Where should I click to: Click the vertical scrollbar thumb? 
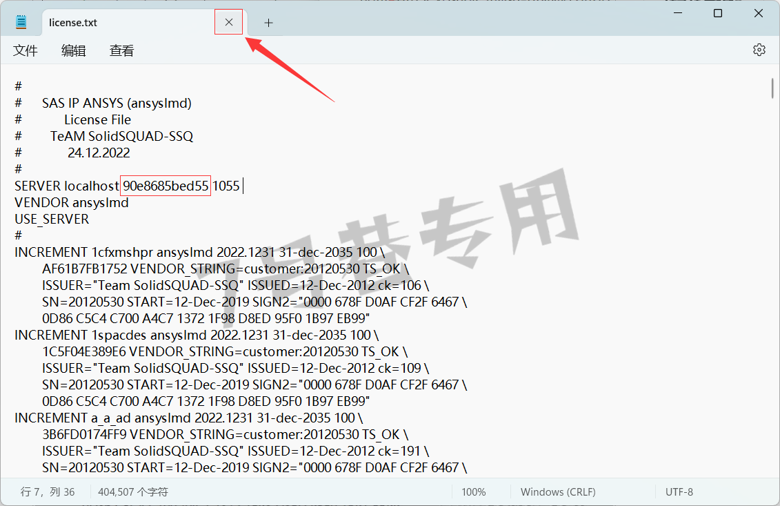[x=772, y=88]
